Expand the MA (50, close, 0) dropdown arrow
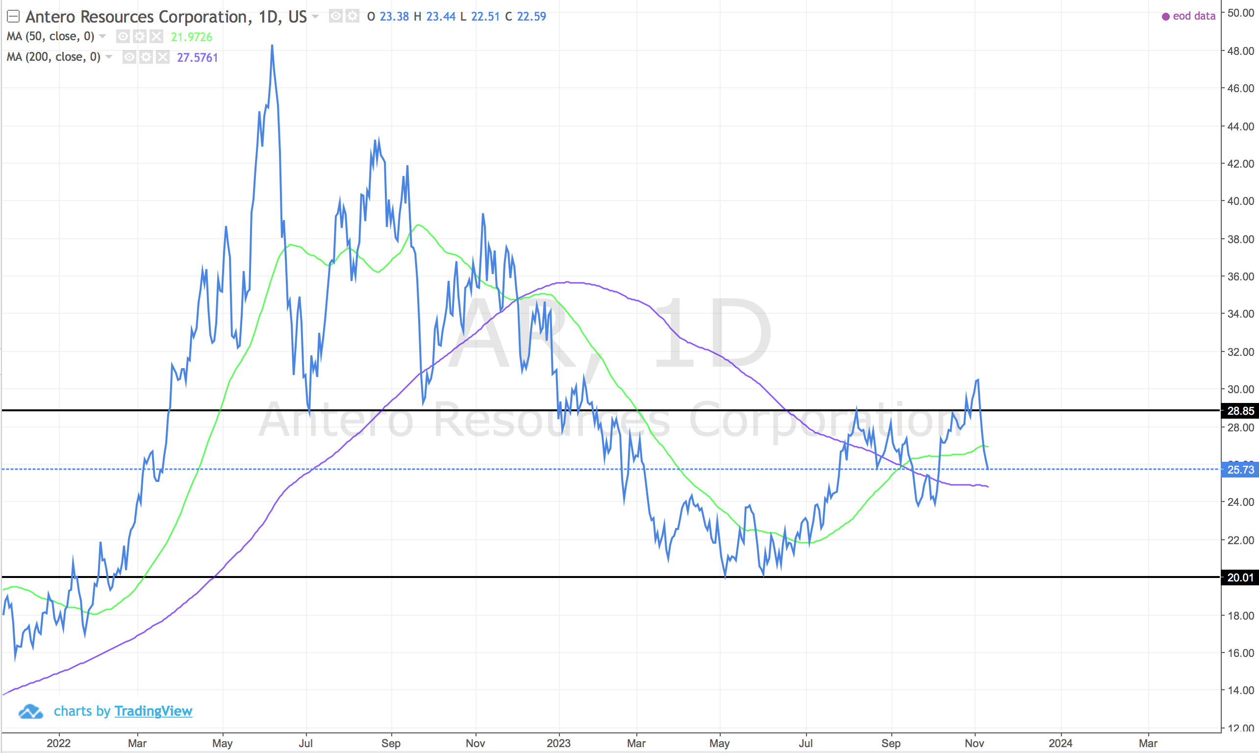Image resolution: width=1259 pixels, height=753 pixels. 102,37
